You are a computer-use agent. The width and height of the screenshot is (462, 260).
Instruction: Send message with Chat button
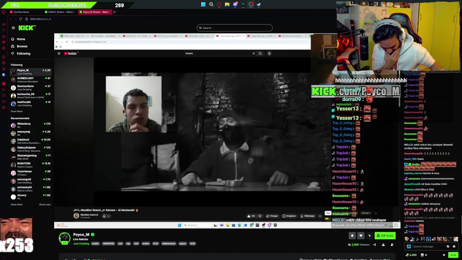[453, 255]
